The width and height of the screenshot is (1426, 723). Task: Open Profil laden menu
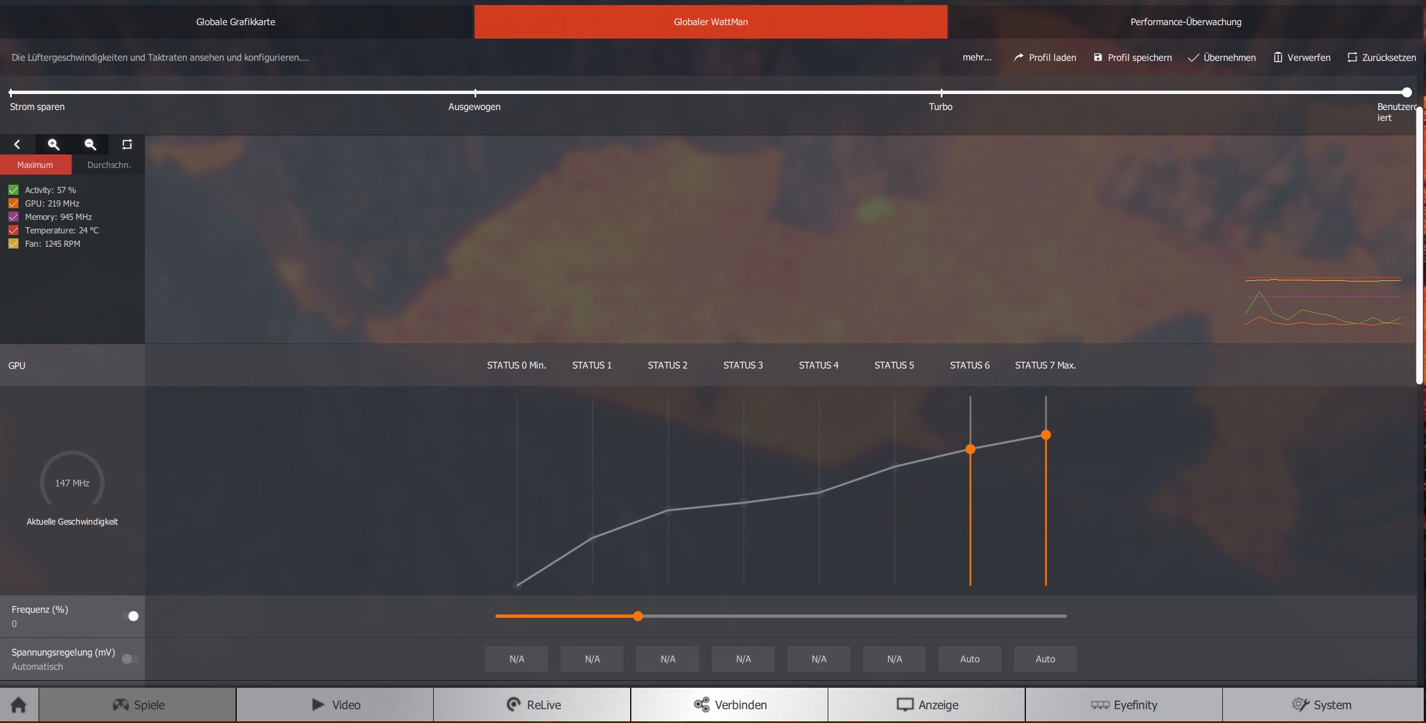pyautogui.click(x=1045, y=57)
